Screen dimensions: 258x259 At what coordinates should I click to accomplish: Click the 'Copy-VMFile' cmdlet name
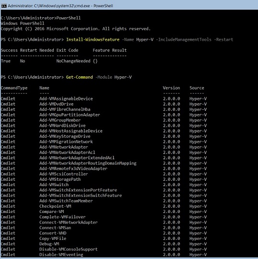(x=53, y=238)
